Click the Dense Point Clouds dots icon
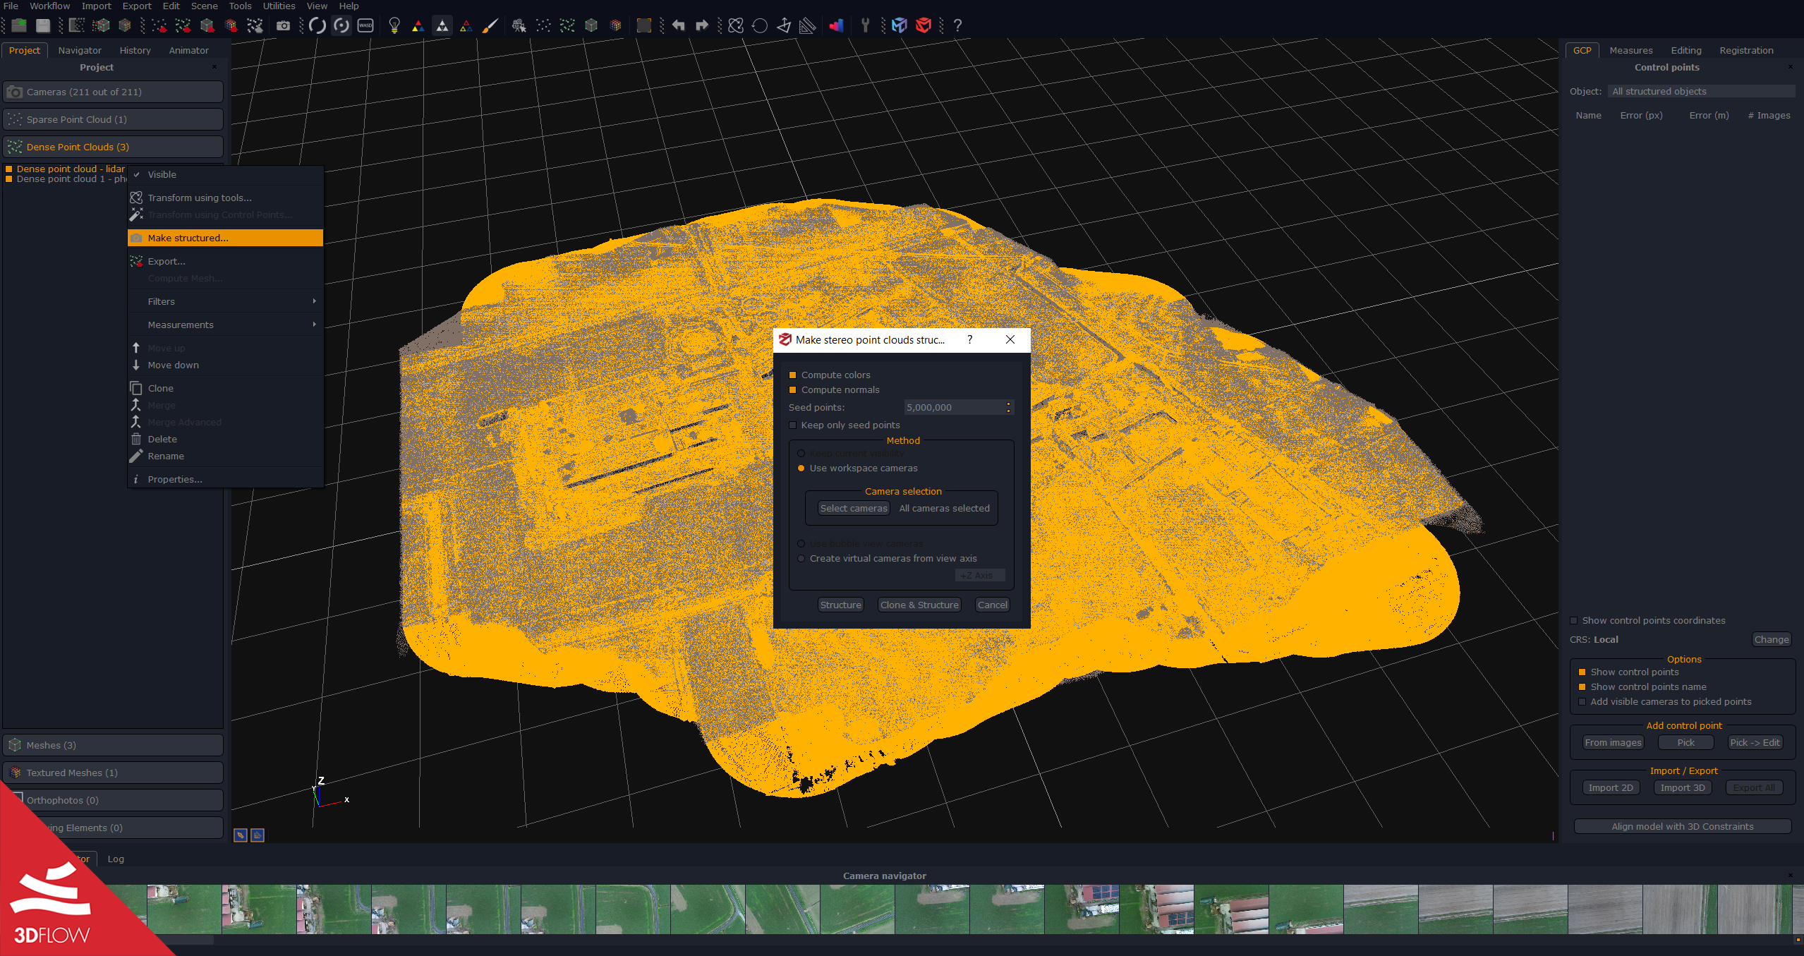Image resolution: width=1804 pixels, height=956 pixels. click(15, 147)
